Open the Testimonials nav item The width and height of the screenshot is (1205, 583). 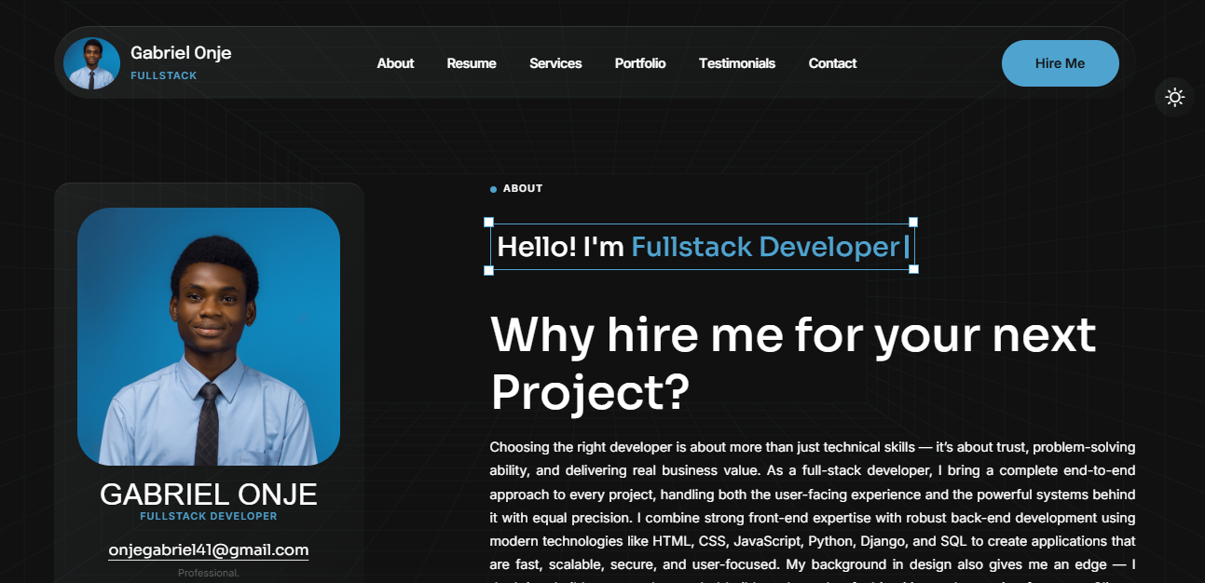point(737,63)
